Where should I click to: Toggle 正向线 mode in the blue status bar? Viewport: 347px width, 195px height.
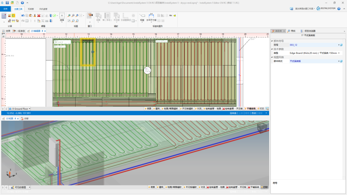233,113
